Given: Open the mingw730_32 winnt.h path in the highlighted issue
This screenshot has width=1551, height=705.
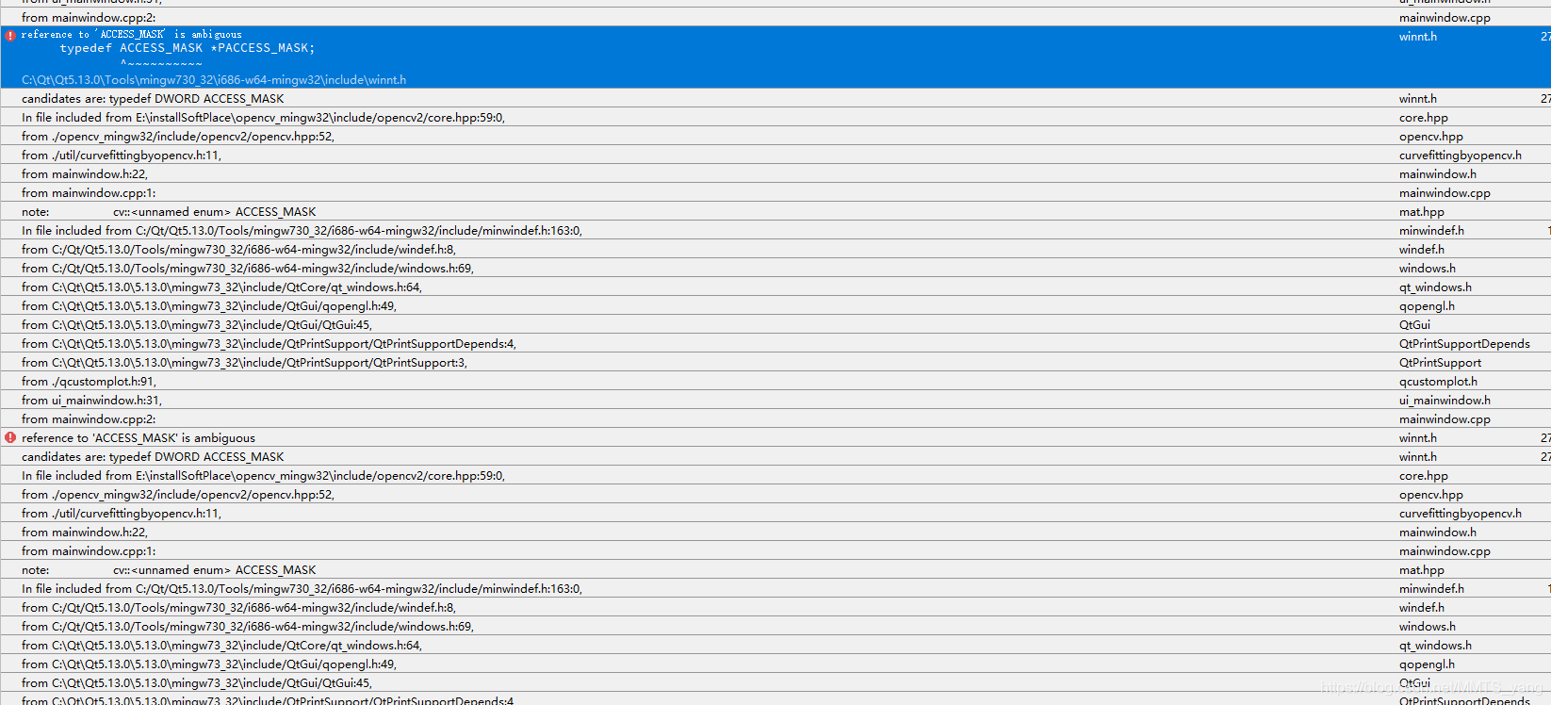Looking at the screenshot, I should point(214,80).
